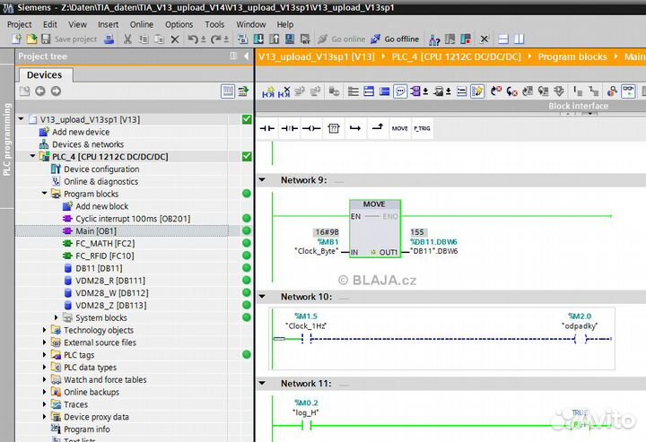Select FC_RFID [FC10] in the project tree

(x=104, y=256)
